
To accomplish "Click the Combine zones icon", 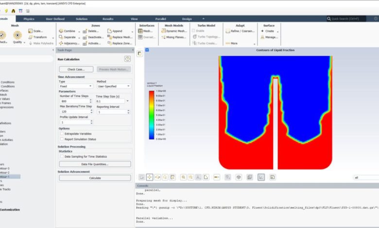I will [61, 31].
